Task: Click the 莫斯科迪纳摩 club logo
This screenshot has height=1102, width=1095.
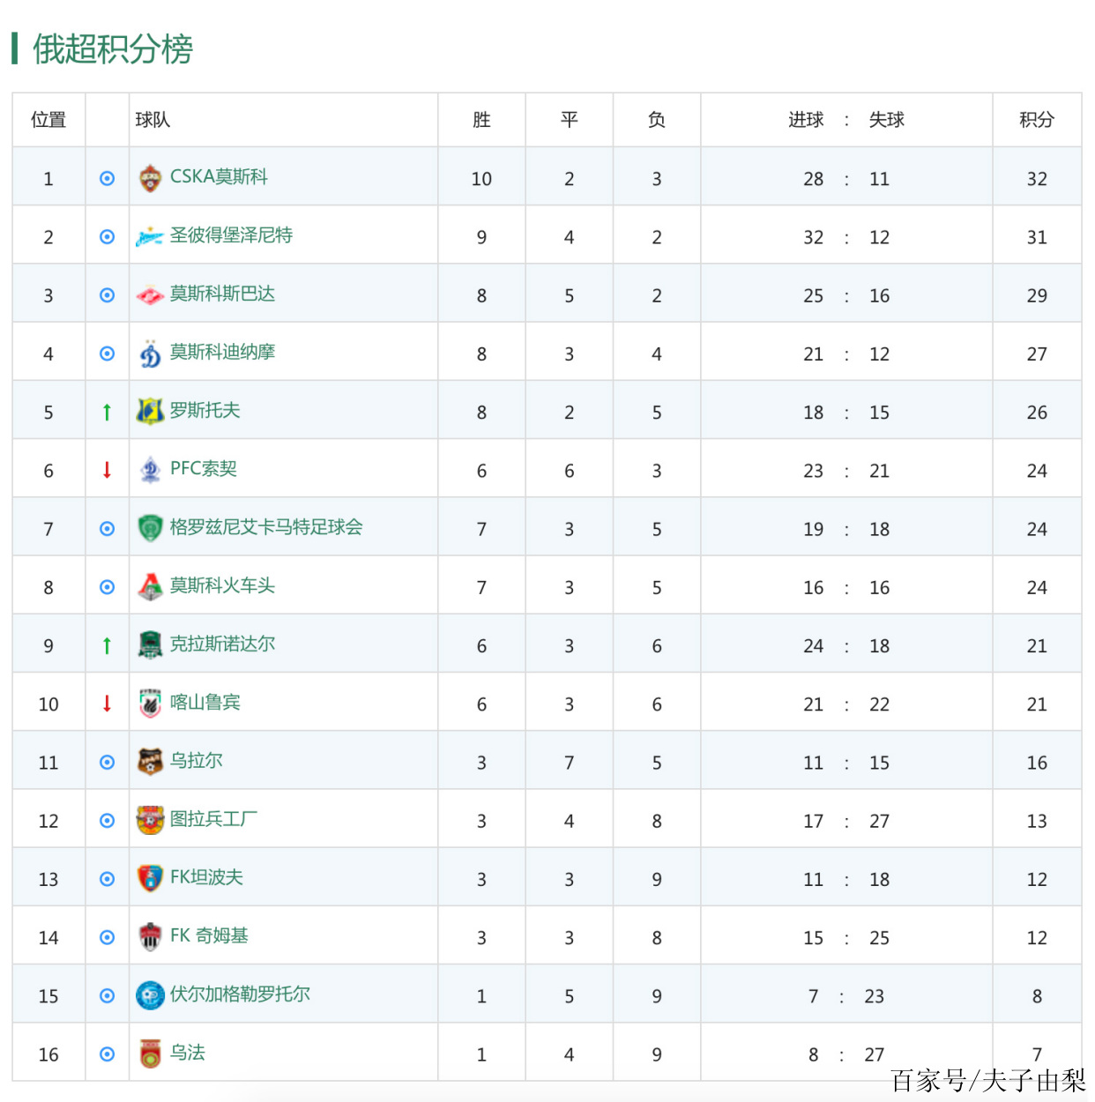Action: coord(151,354)
